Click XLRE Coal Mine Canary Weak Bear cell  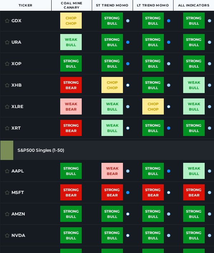[71, 107]
